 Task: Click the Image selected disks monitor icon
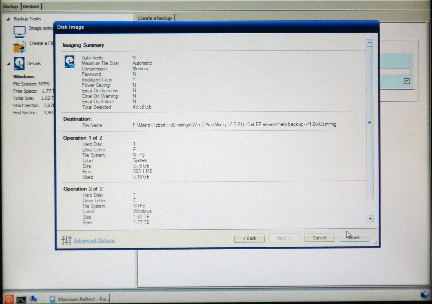coord(19,31)
